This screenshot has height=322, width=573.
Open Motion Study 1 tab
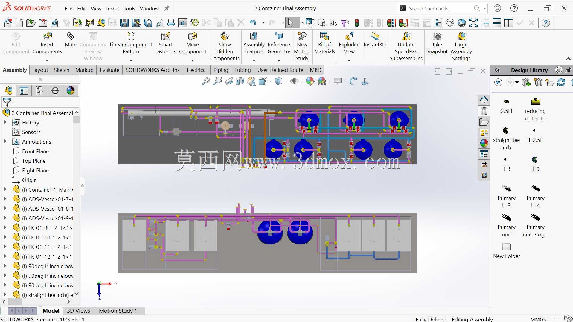point(118,311)
